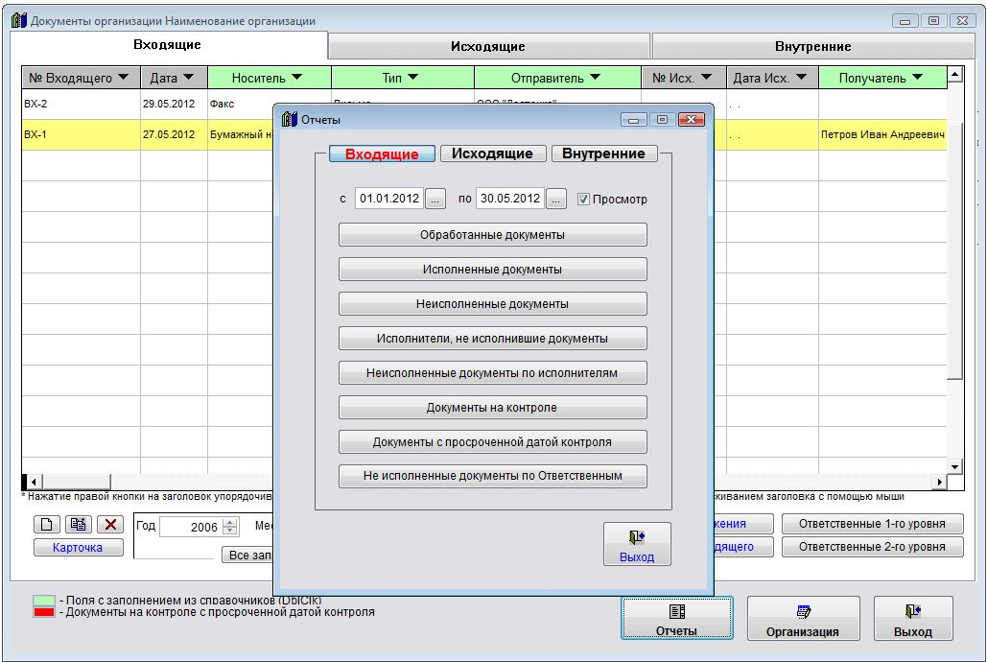The image size is (987, 662).
Task: Switch to Внутренние tab in main window
Action: pos(812,47)
